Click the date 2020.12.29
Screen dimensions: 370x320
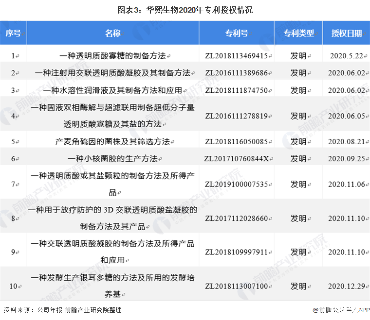click(x=347, y=286)
